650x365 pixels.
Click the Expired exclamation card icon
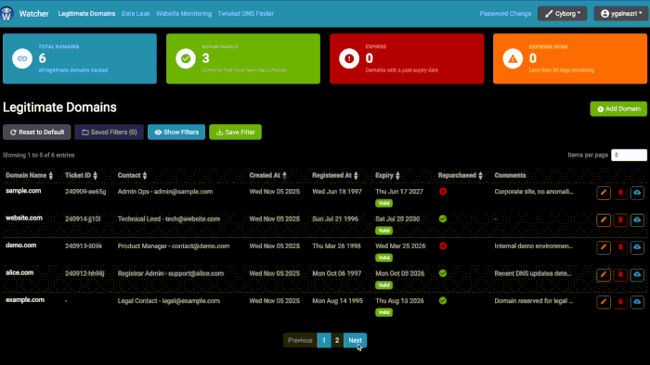tap(349, 58)
